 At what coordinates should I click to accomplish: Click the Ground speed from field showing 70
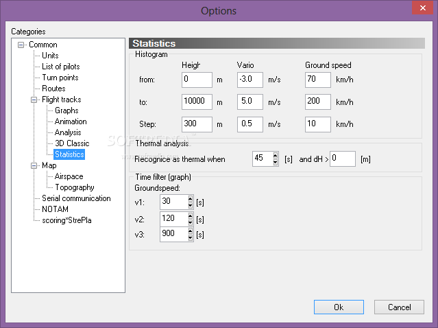coord(318,80)
